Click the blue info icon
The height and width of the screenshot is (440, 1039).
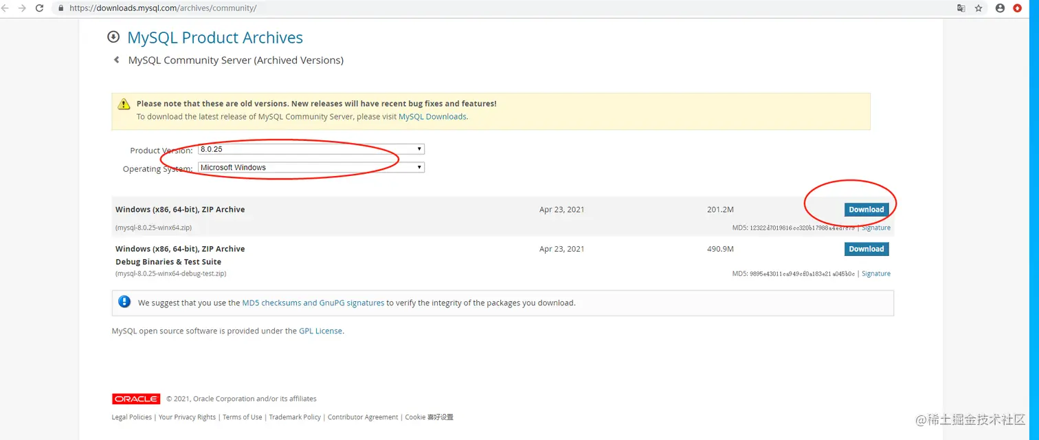(124, 302)
